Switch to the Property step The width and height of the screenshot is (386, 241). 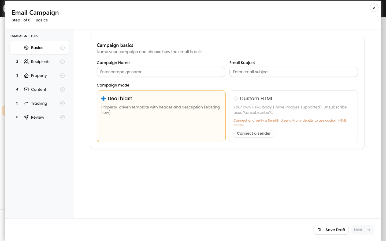coord(39,76)
